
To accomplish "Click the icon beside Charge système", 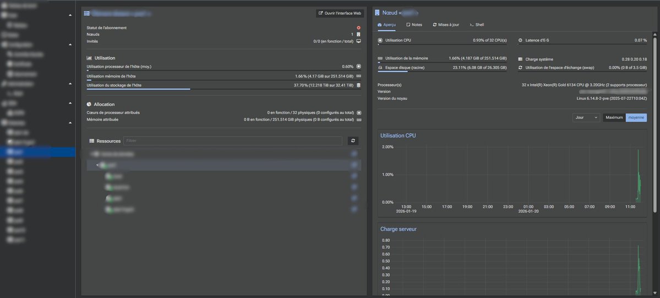I will pyautogui.click(x=520, y=59).
